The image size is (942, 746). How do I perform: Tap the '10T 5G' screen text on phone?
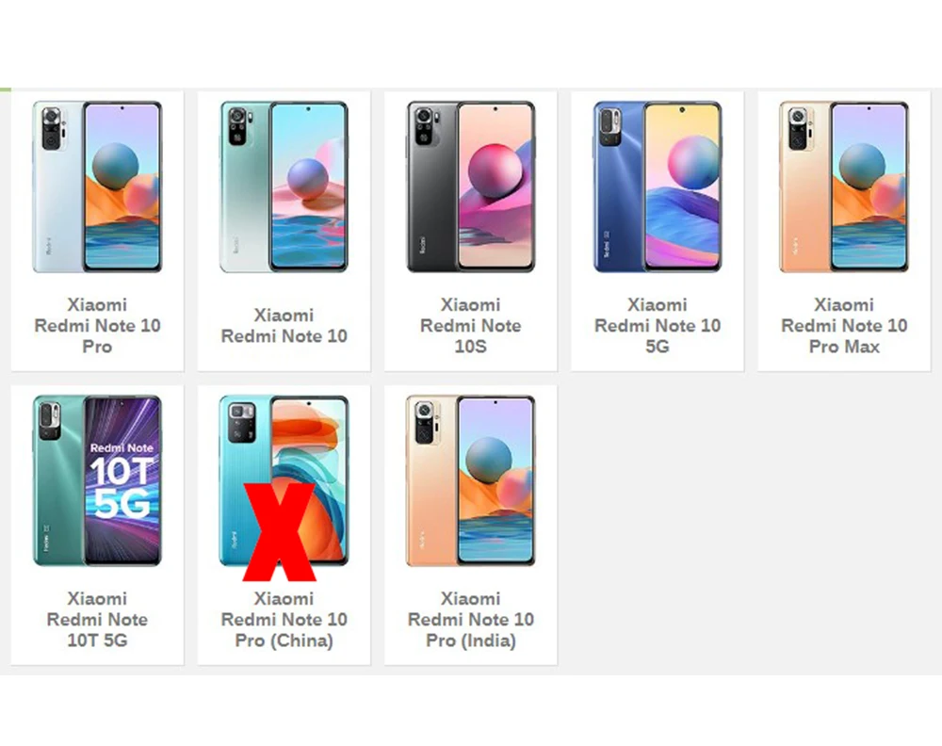click(122, 487)
